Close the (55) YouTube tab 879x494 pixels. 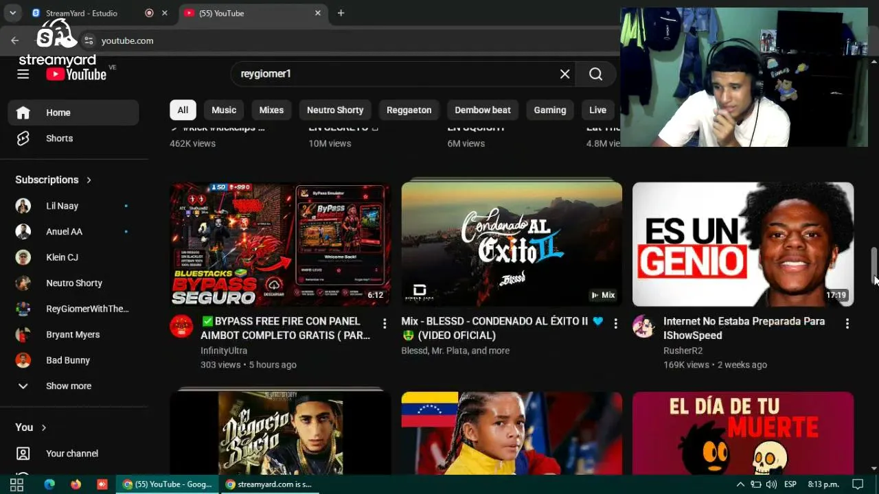point(318,13)
